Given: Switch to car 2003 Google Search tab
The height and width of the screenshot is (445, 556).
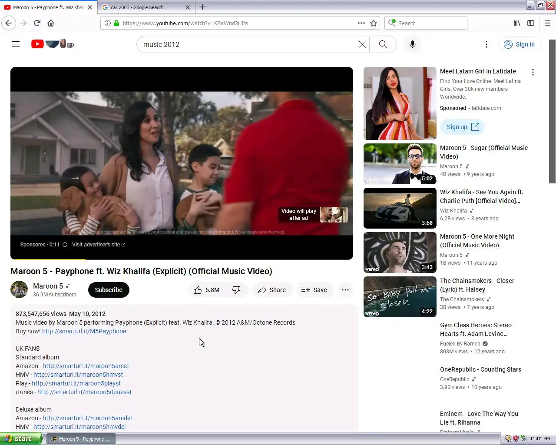Looking at the screenshot, I should (x=146, y=7).
